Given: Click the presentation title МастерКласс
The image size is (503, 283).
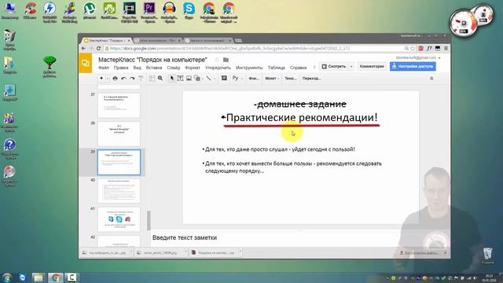Looking at the screenshot, I should click(152, 60).
